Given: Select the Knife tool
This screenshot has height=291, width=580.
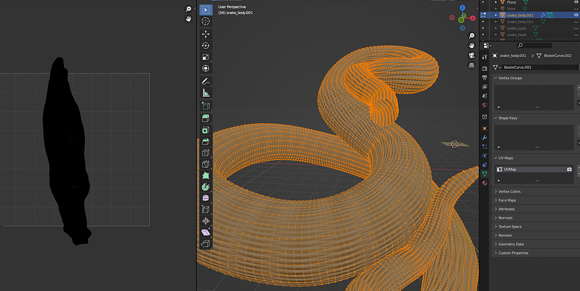Looking at the screenshot, I should pyautogui.click(x=206, y=164).
